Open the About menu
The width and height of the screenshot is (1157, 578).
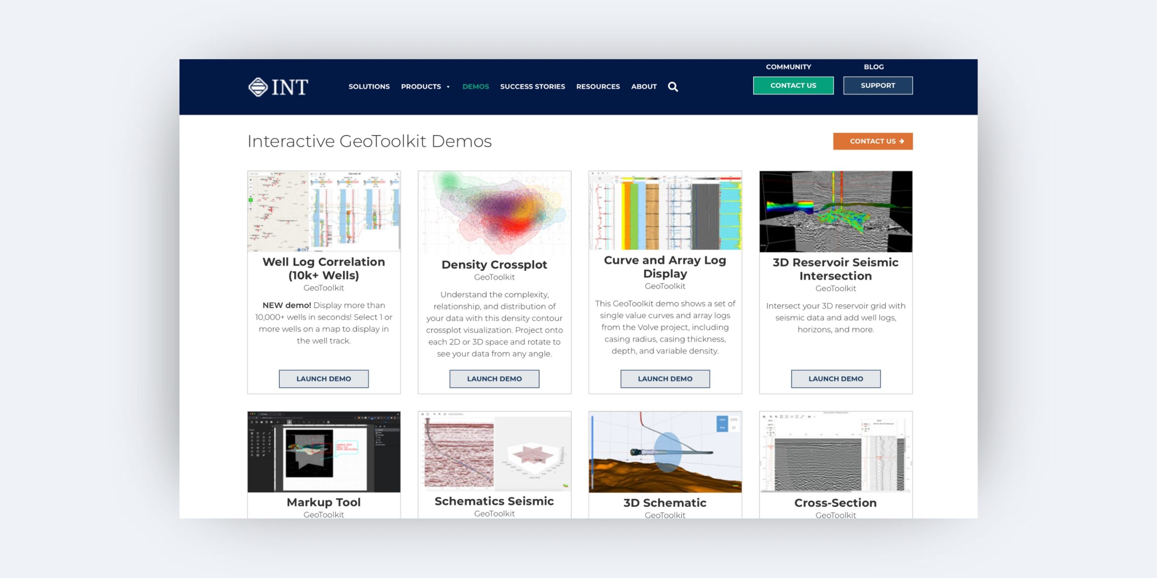(644, 86)
